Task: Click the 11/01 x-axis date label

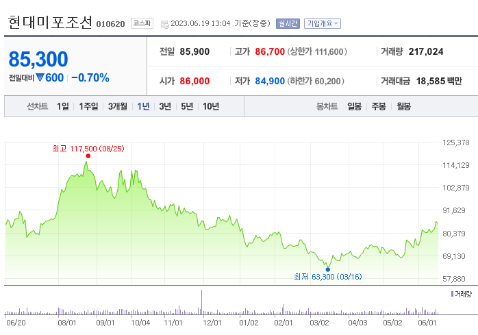Action: pyautogui.click(x=173, y=323)
